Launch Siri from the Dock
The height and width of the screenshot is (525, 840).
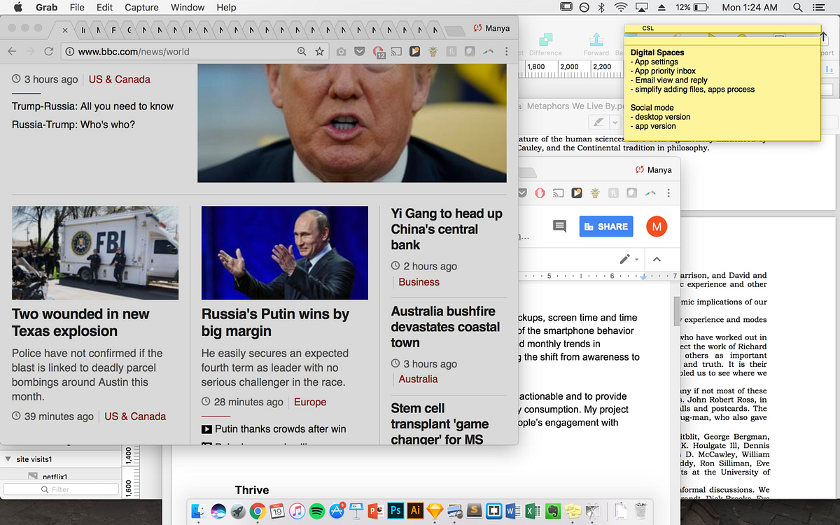pyautogui.click(x=218, y=510)
